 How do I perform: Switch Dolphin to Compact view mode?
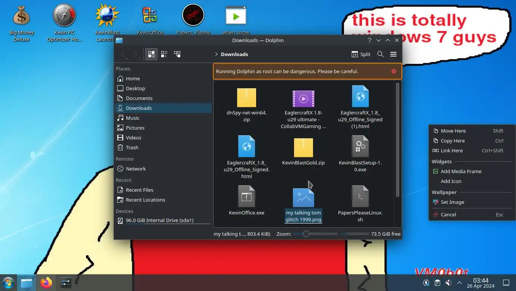[x=164, y=54]
